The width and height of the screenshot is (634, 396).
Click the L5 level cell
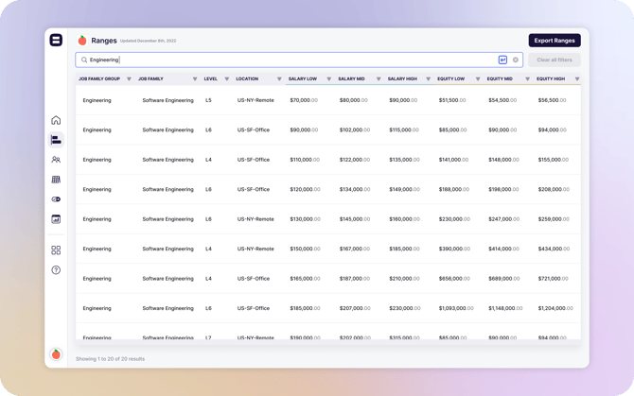(x=208, y=100)
